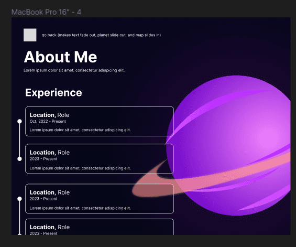This screenshot has width=296, height=247.
Task: Click the third card's Lorem ipsum description
Action: tap(80, 208)
